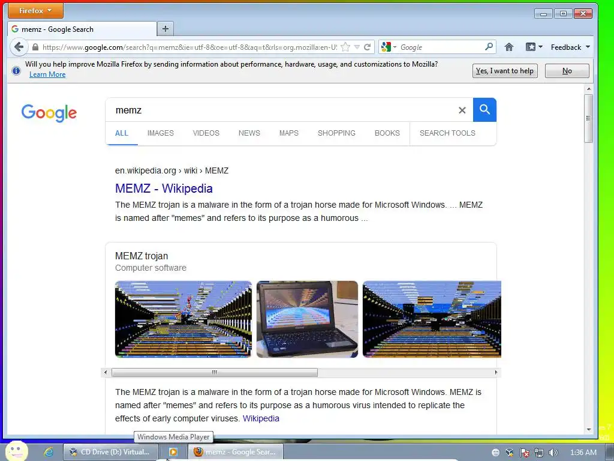Click the info icon in notification bar
The image size is (614, 461).
coord(16,71)
